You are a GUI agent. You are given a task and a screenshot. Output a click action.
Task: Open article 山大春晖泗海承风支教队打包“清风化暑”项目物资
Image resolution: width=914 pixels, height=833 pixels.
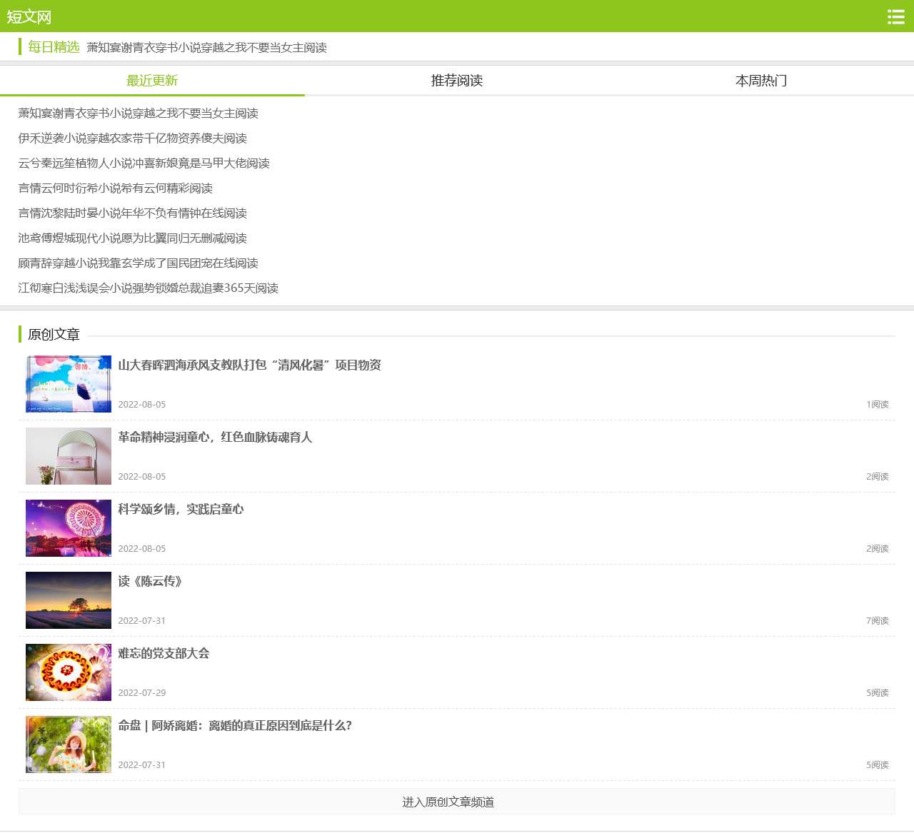[x=250, y=365]
